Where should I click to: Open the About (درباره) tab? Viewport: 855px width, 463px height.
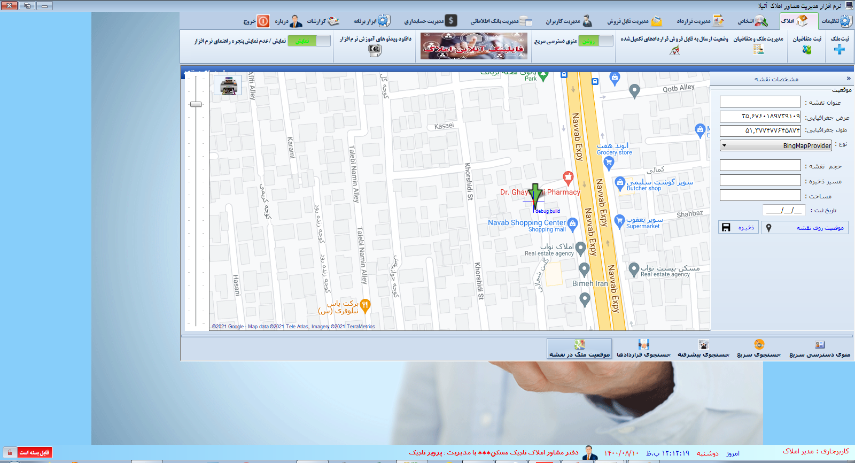pyautogui.click(x=289, y=21)
